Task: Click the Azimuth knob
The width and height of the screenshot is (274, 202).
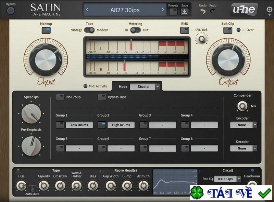Action: pos(143,186)
